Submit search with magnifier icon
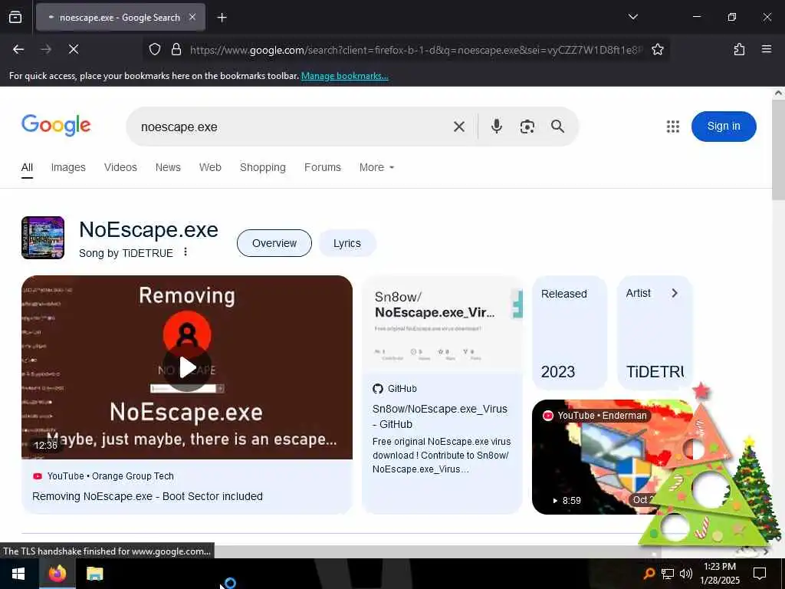The image size is (785, 589). tap(557, 127)
